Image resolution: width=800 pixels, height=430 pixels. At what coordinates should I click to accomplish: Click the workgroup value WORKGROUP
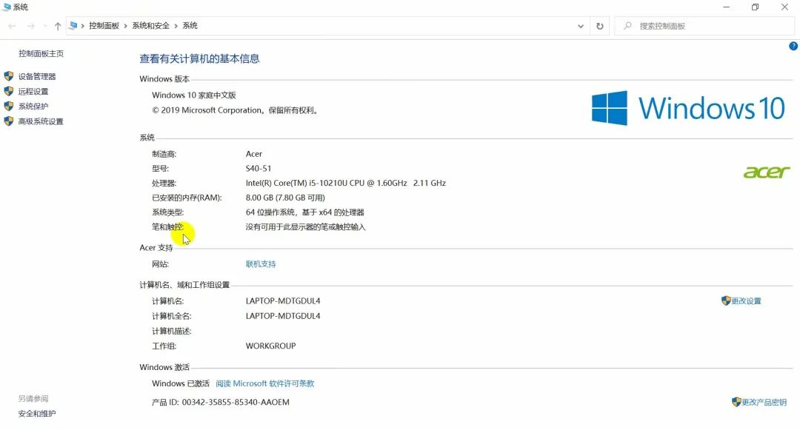coord(271,346)
